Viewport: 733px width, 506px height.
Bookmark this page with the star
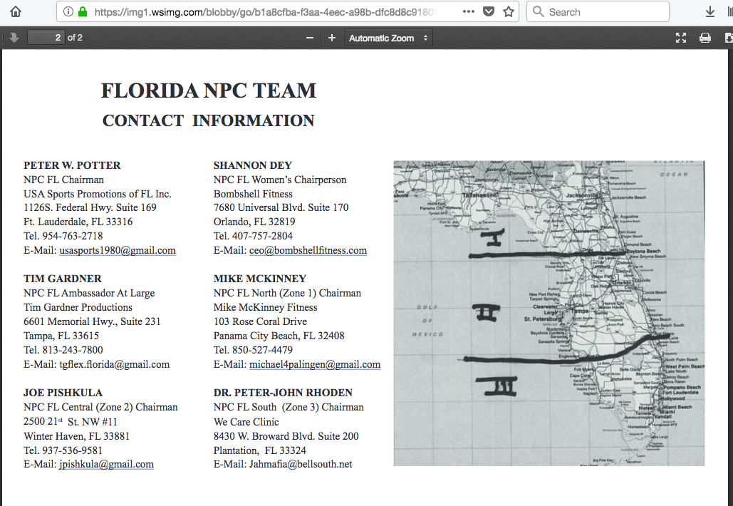tap(509, 11)
